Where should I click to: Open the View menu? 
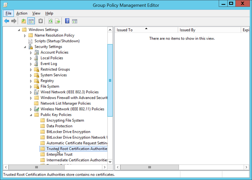click(36, 13)
